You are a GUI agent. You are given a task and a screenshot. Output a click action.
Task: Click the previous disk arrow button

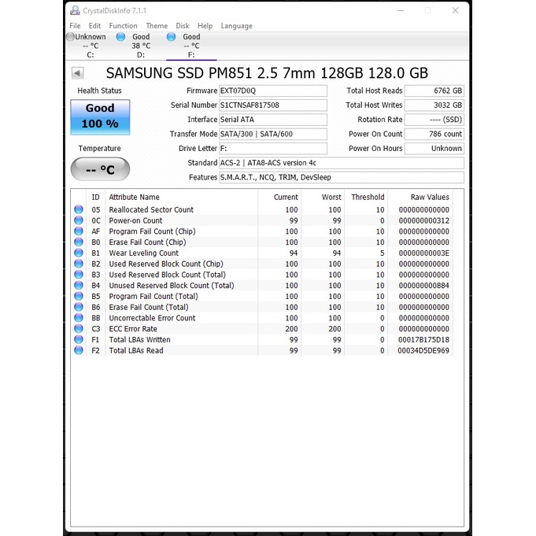[78, 73]
